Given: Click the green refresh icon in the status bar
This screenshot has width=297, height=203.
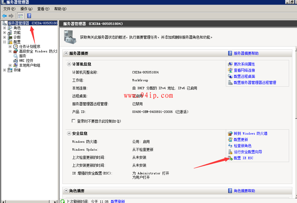Looking at the screenshot, I should 62,201.
